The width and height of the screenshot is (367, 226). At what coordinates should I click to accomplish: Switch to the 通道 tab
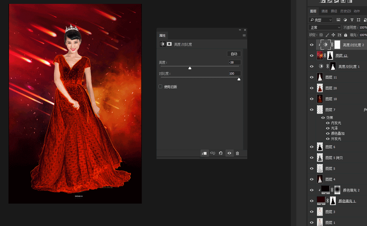325,11
